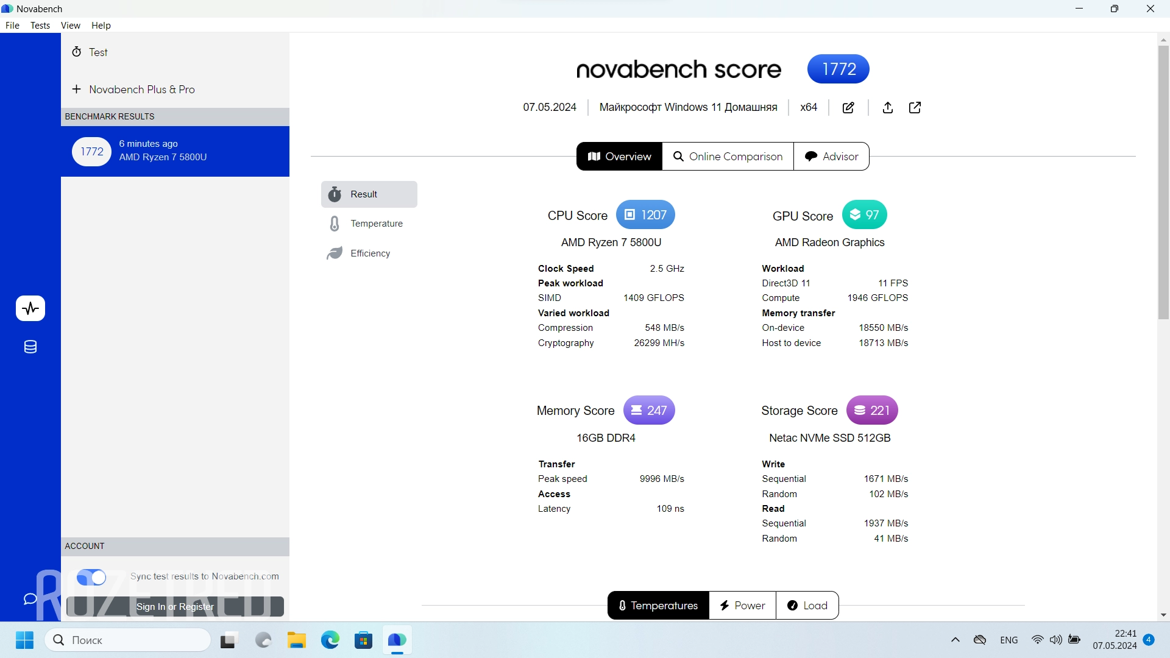This screenshot has height=658, width=1170.
Task: Click the battery status tray icon
Action: [x=1074, y=640]
